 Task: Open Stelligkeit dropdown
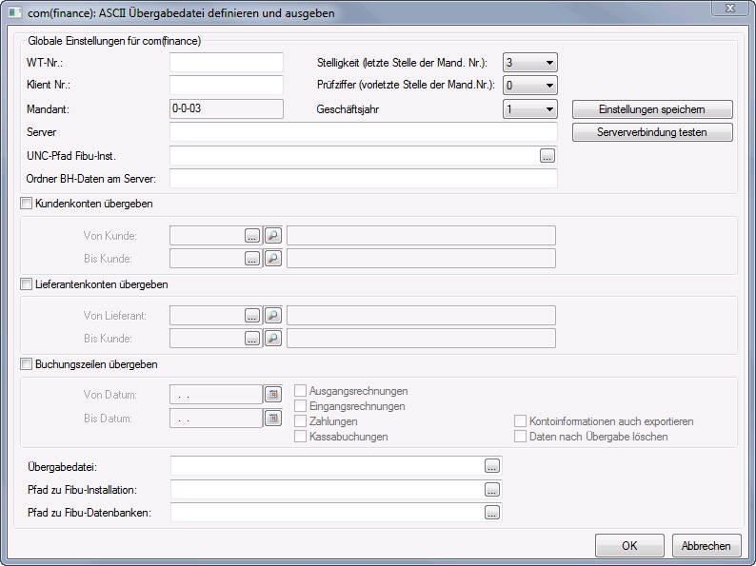[530, 63]
